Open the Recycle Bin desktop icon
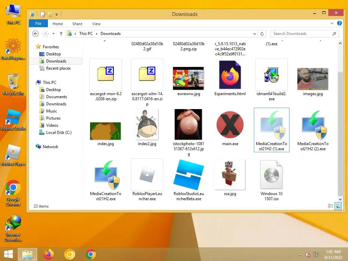Screen dimensions: 348x261 tap(13, 85)
